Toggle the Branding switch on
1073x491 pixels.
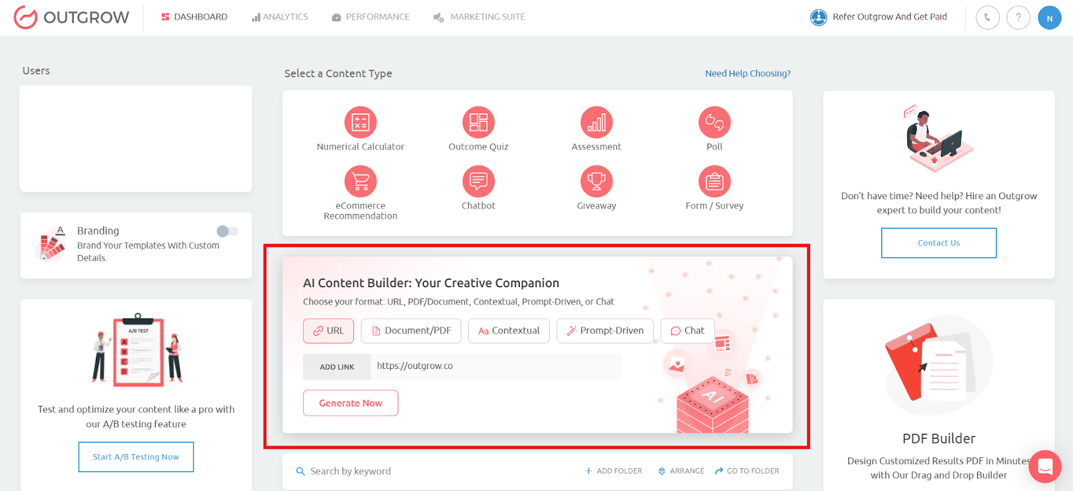pos(227,231)
